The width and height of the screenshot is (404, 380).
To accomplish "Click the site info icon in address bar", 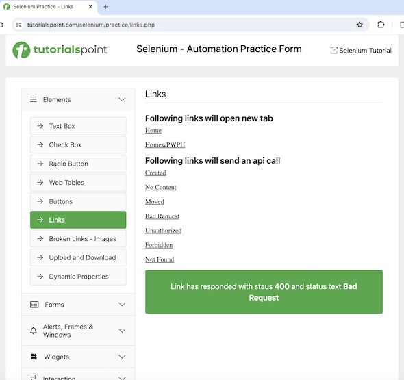I will pos(18,25).
